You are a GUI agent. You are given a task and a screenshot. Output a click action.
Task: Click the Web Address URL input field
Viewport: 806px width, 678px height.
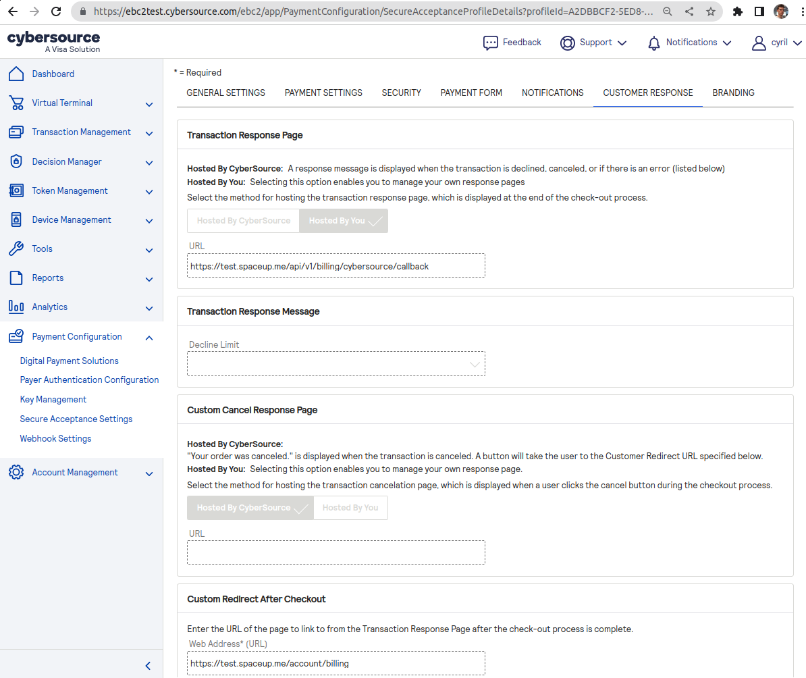click(x=335, y=663)
